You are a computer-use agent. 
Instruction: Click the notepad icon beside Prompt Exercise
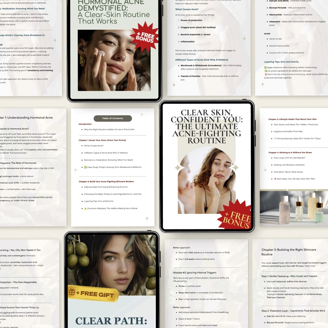tap(275, 138)
